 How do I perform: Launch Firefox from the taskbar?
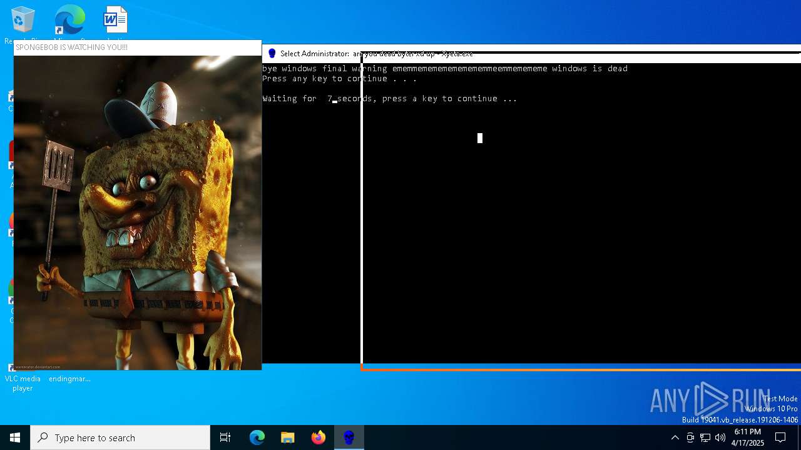click(319, 437)
